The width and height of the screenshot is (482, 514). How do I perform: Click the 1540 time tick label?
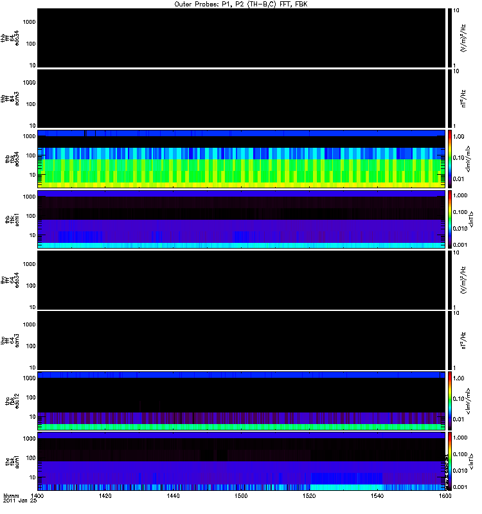tap(377, 495)
